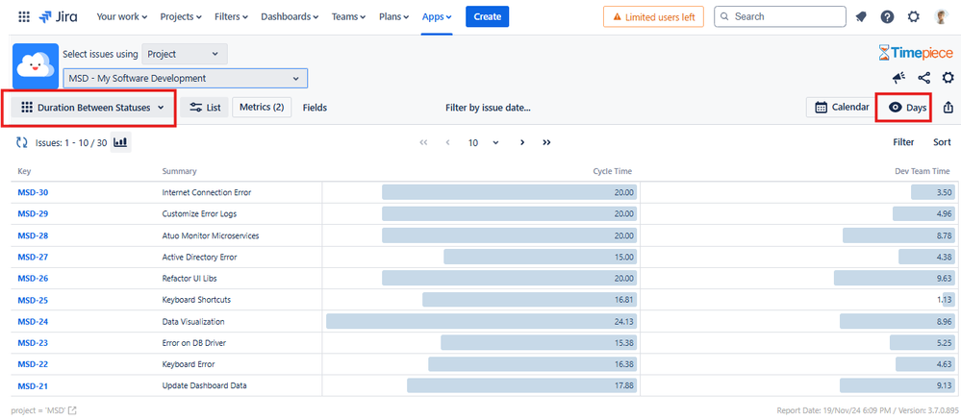Click the Create button
The width and height of the screenshot is (961, 420).
coord(488,17)
